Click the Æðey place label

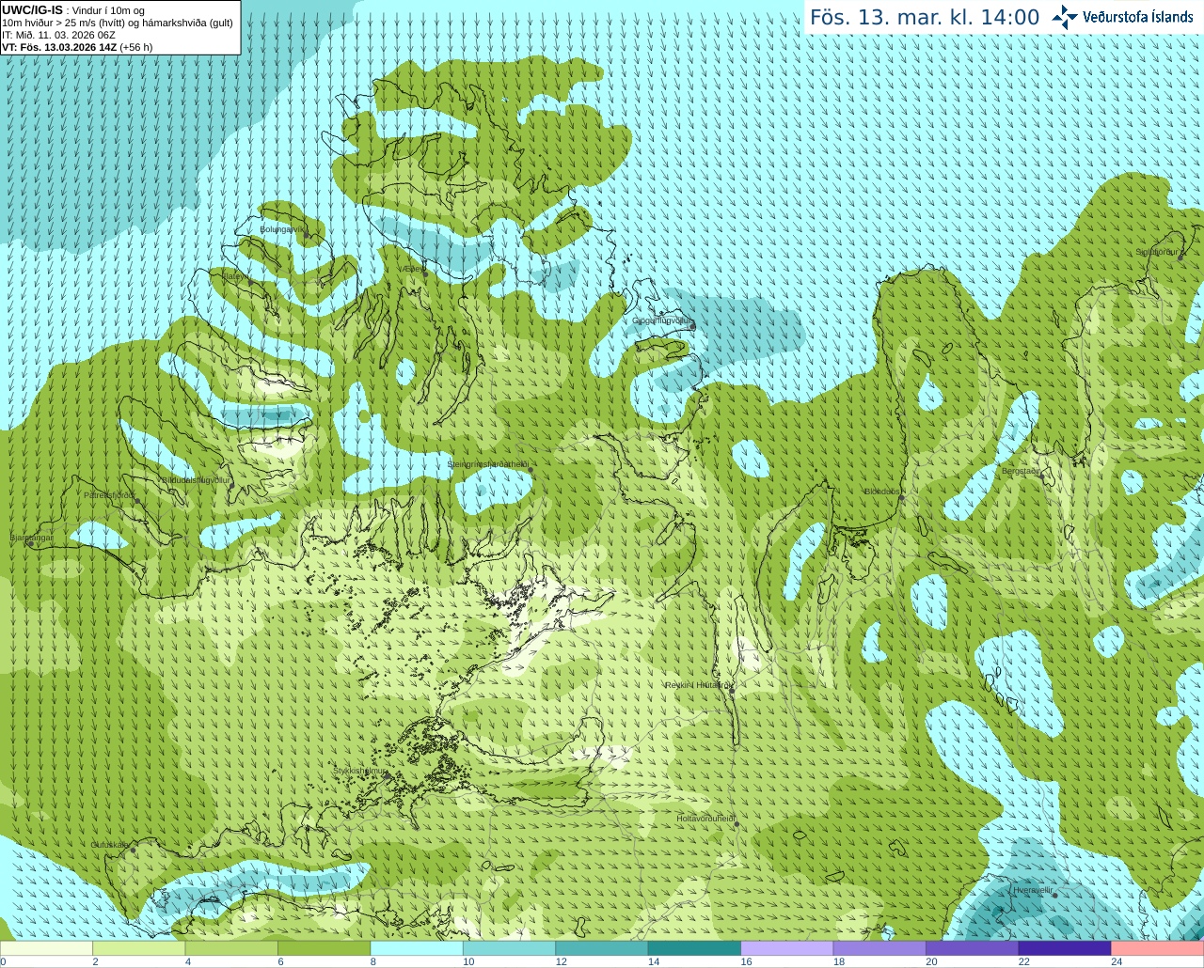pos(413,269)
